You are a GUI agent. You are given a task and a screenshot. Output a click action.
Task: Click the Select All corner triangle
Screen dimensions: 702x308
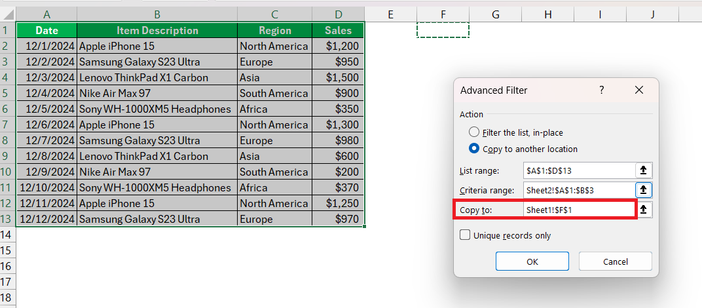click(8, 15)
